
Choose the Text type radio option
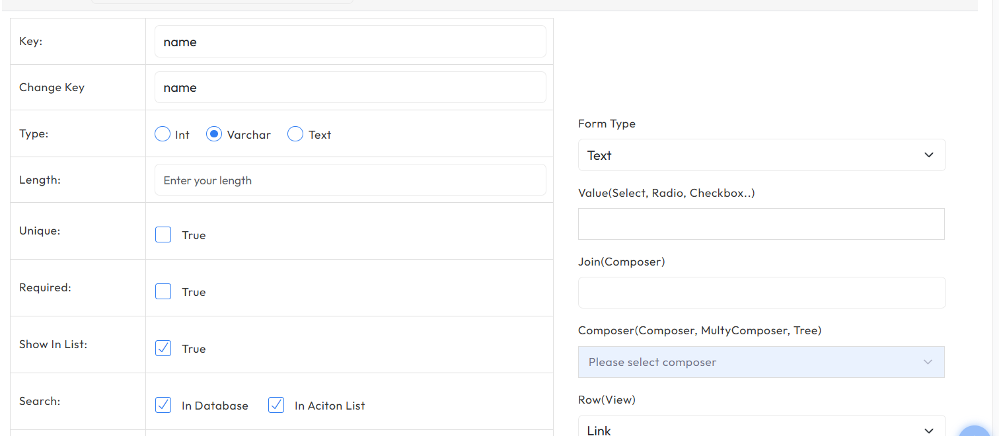[295, 135]
